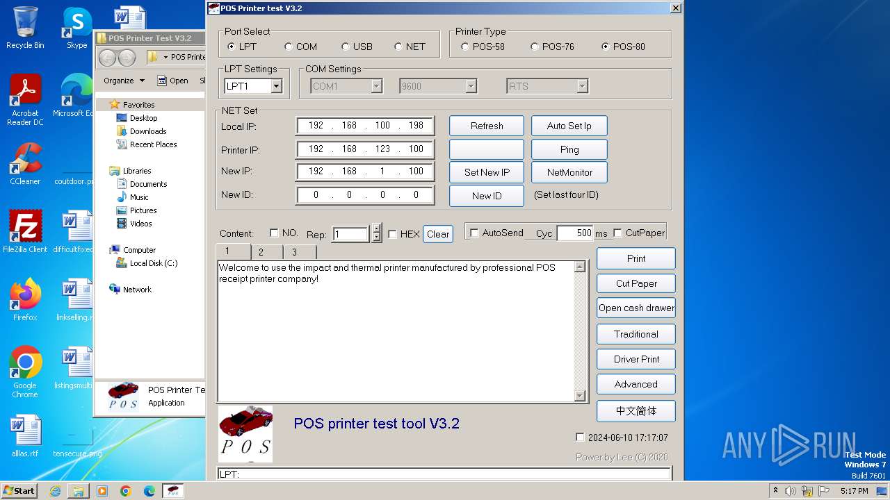The width and height of the screenshot is (890, 500).
Task: Open the LPT1 port dropdown
Action: click(x=276, y=86)
